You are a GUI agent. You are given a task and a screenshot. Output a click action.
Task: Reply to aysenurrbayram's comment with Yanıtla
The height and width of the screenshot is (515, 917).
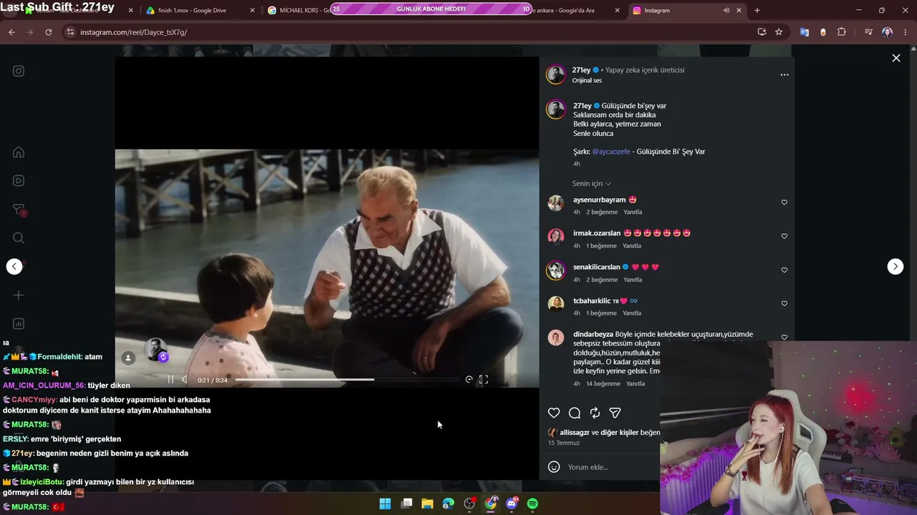pyautogui.click(x=633, y=212)
